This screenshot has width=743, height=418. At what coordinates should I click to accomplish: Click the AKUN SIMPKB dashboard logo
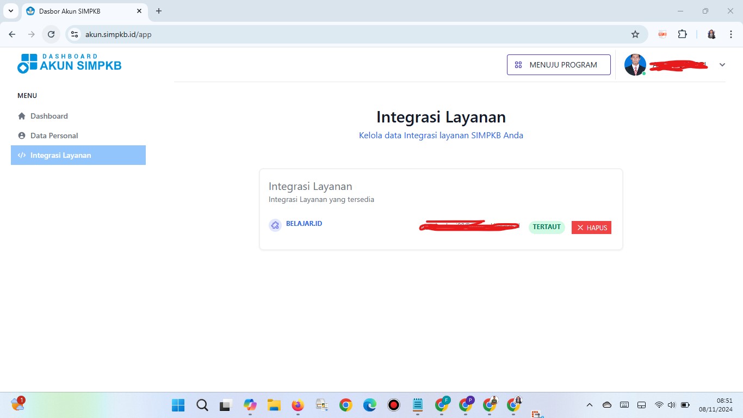point(69,64)
